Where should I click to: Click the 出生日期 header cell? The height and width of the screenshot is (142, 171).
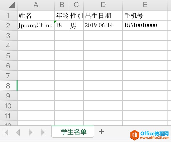103,15
